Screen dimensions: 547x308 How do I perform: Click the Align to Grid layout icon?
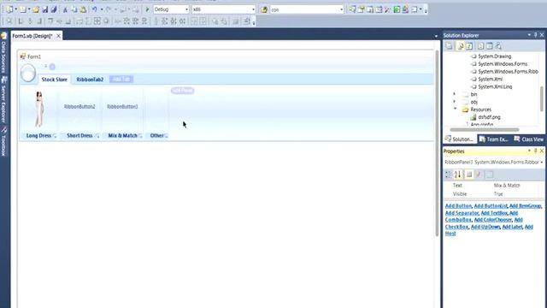9,21
